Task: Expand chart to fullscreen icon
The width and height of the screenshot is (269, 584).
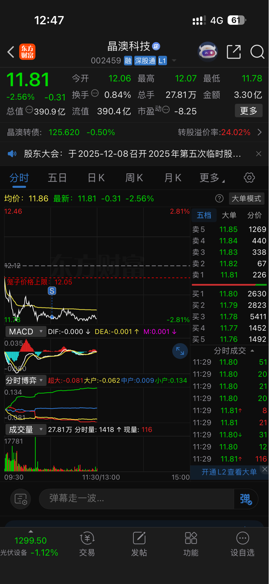Action: coord(180,351)
